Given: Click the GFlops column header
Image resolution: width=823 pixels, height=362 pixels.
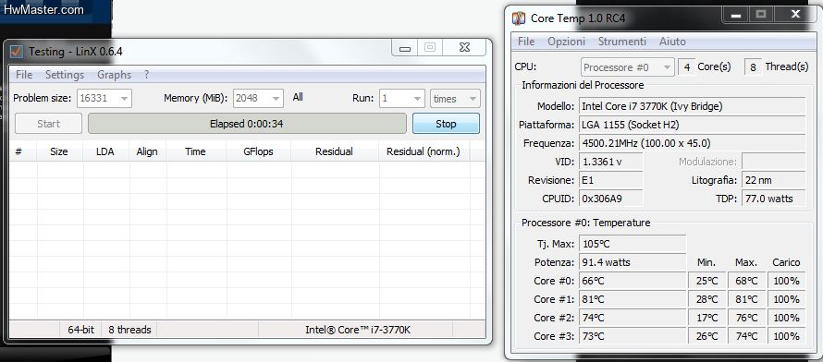Looking at the screenshot, I should point(258,151).
